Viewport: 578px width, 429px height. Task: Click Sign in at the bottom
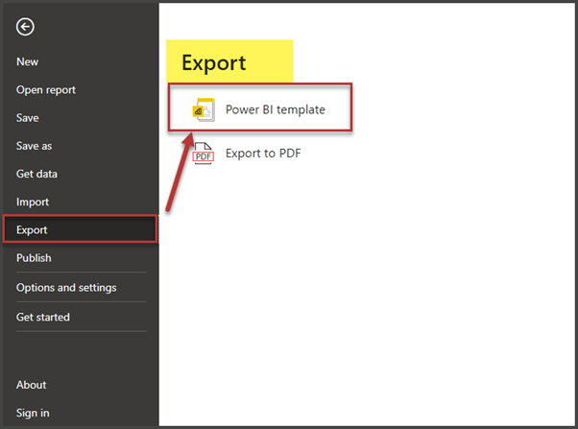tap(33, 413)
